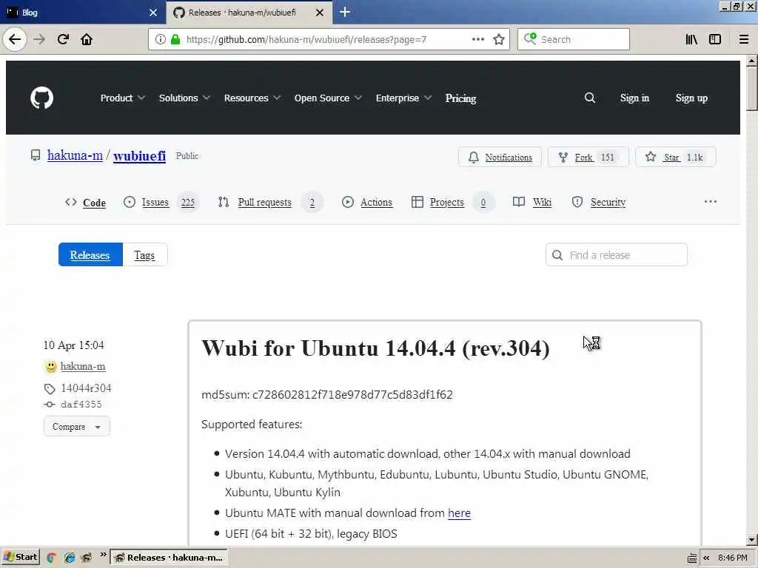Select the Releases taskbar window button
758x568 pixels.
click(168, 558)
